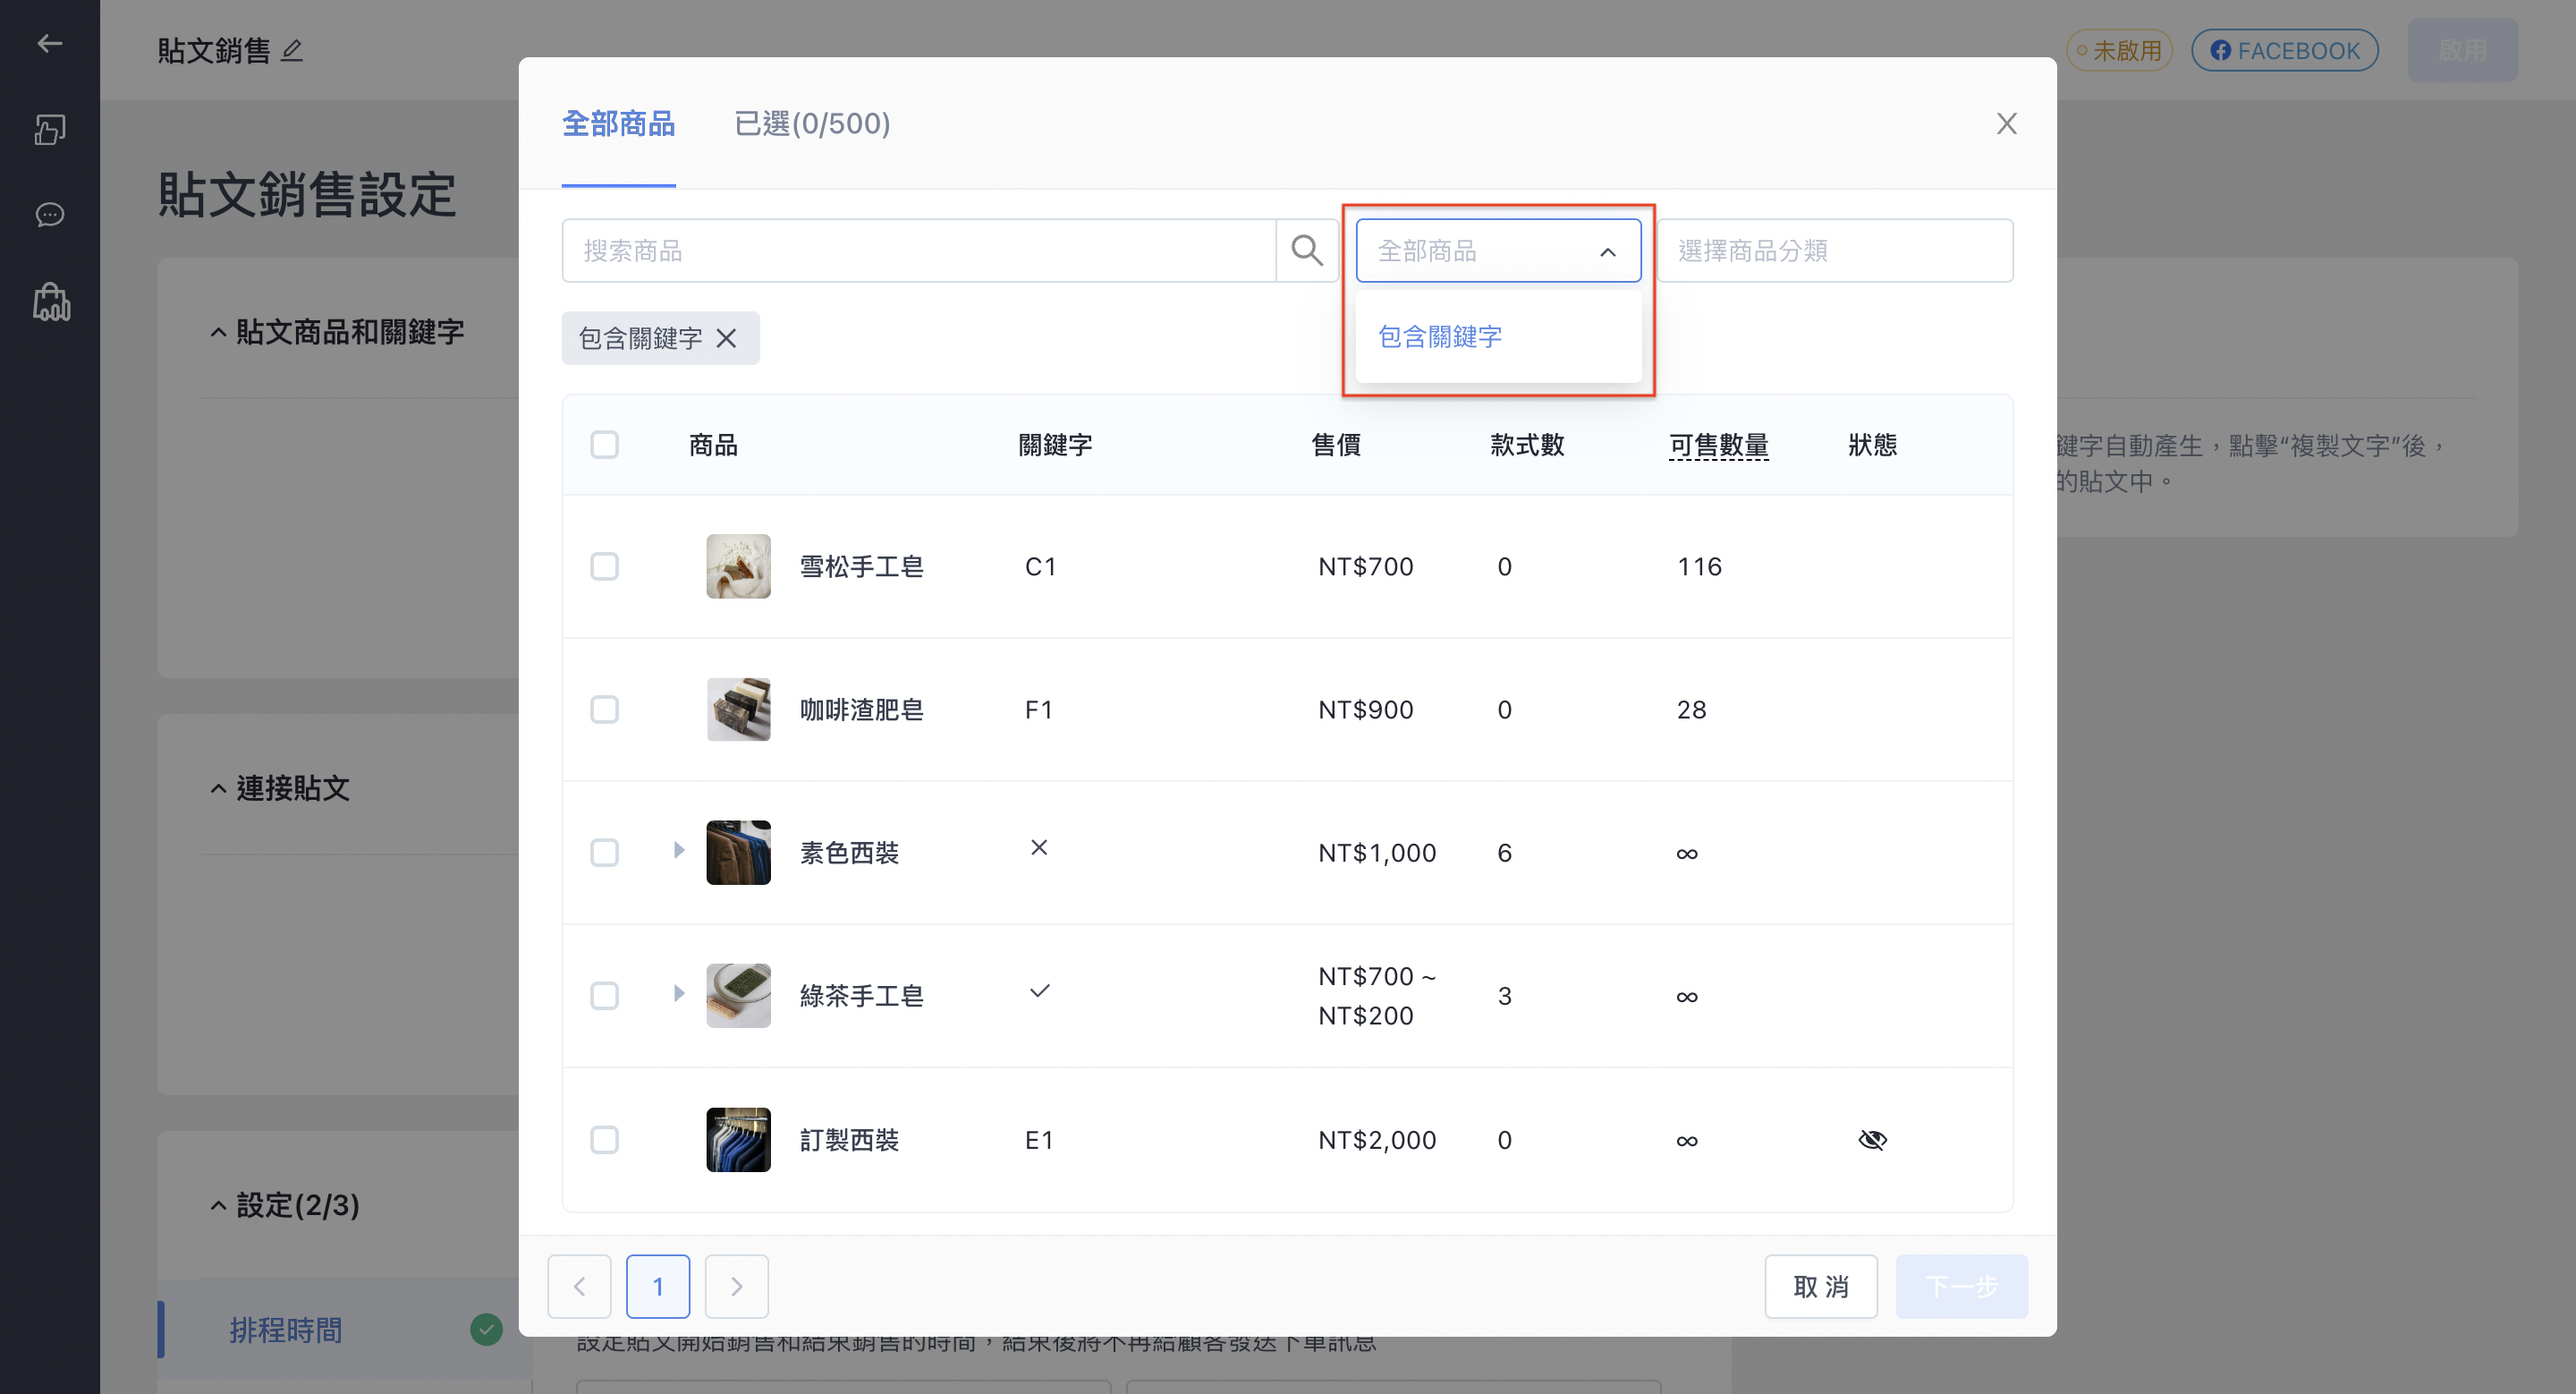
Task: Click the magnifier search icon button
Action: (1307, 250)
